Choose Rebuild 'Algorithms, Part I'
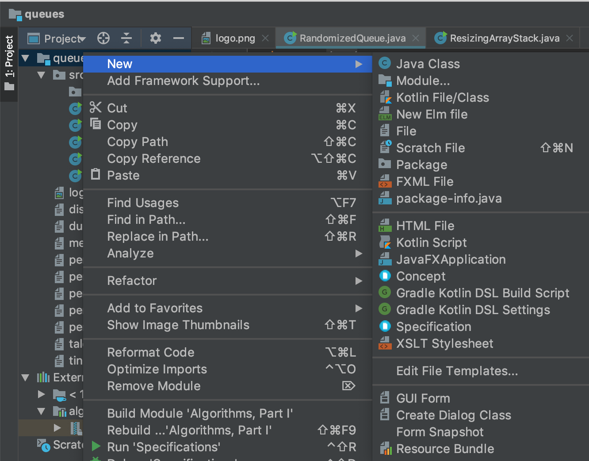The image size is (589, 461). click(228, 430)
